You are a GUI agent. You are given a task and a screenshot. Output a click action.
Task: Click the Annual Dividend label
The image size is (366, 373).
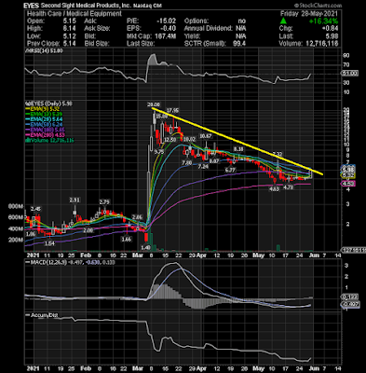point(208,28)
